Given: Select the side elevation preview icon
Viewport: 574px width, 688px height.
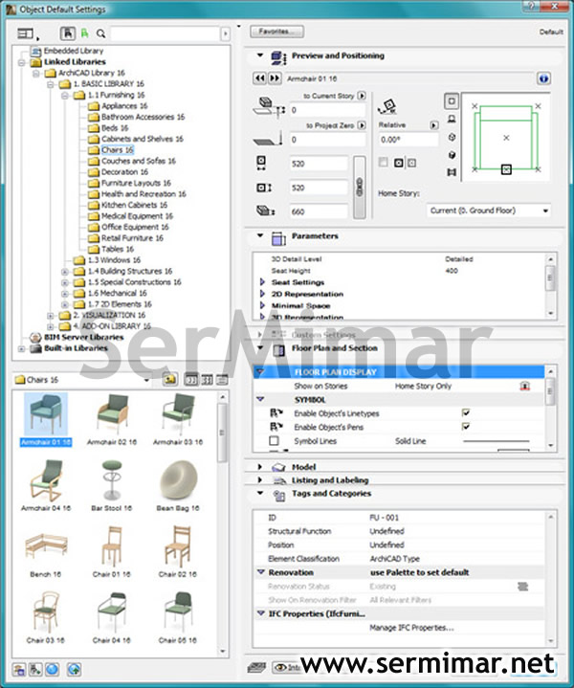Looking at the screenshot, I should click(452, 119).
